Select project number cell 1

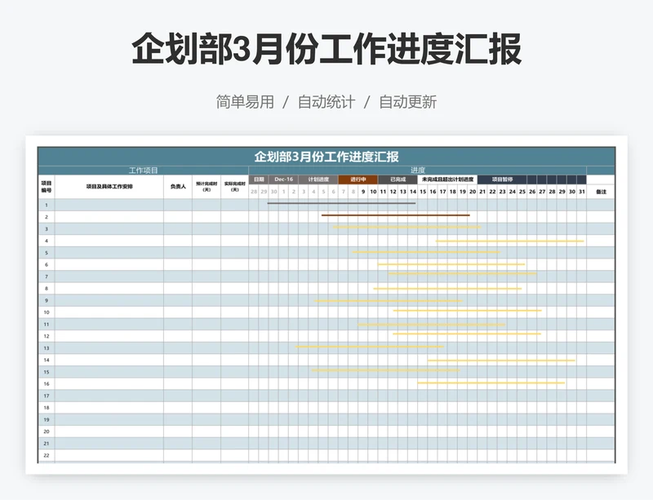[47, 205]
